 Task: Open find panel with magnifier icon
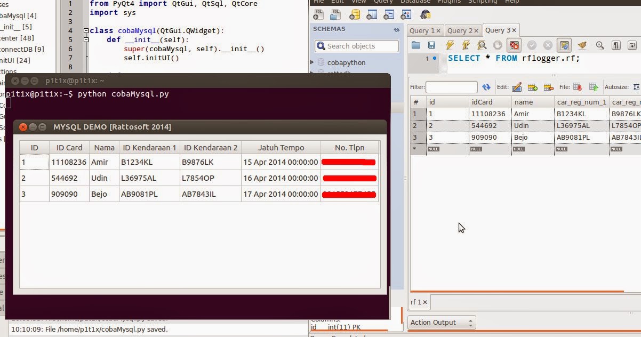599,45
